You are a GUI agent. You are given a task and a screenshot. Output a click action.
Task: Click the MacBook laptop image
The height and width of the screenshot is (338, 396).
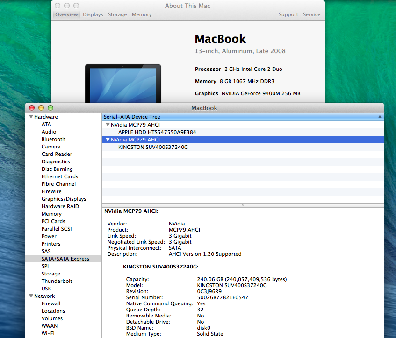123,83
